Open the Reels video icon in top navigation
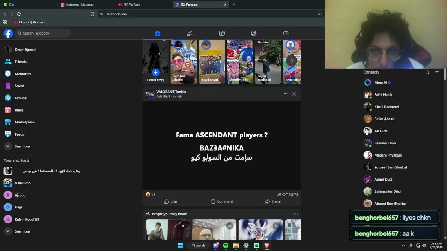Viewport: 447px width, 251px height. [x=222, y=33]
